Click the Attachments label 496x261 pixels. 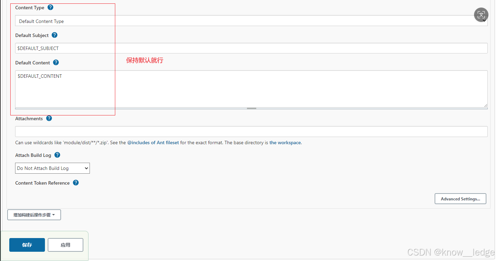tap(29, 119)
